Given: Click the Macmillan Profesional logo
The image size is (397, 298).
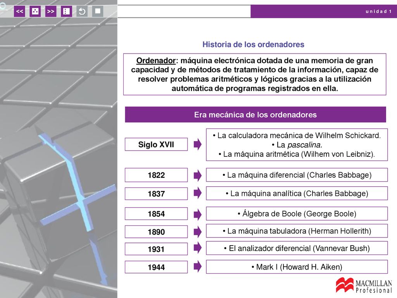Looking at the screenshot, I should pyautogui.click(x=364, y=286).
